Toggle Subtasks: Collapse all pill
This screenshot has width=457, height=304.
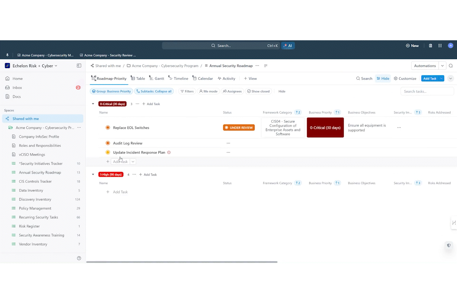pyautogui.click(x=154, y=91)
